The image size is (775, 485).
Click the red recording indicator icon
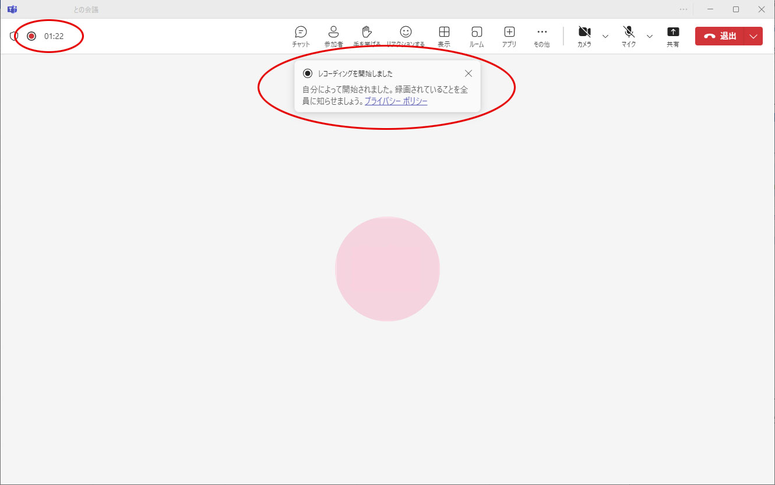31,36
